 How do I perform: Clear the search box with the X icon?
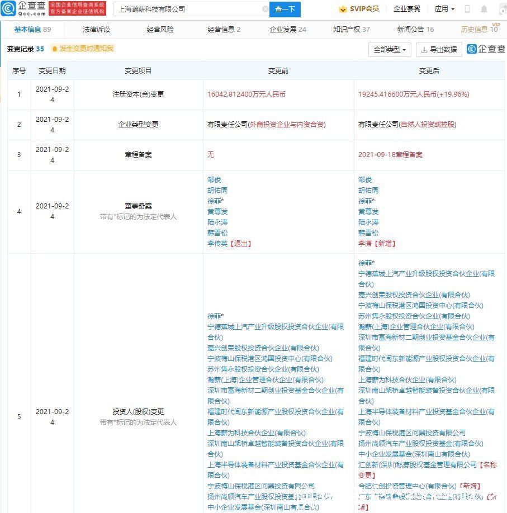pos(266,9)
